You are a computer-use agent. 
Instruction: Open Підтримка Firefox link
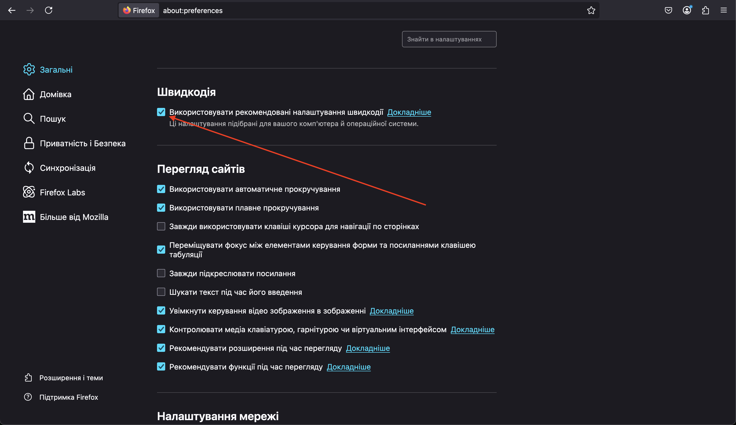click(69, 397)
